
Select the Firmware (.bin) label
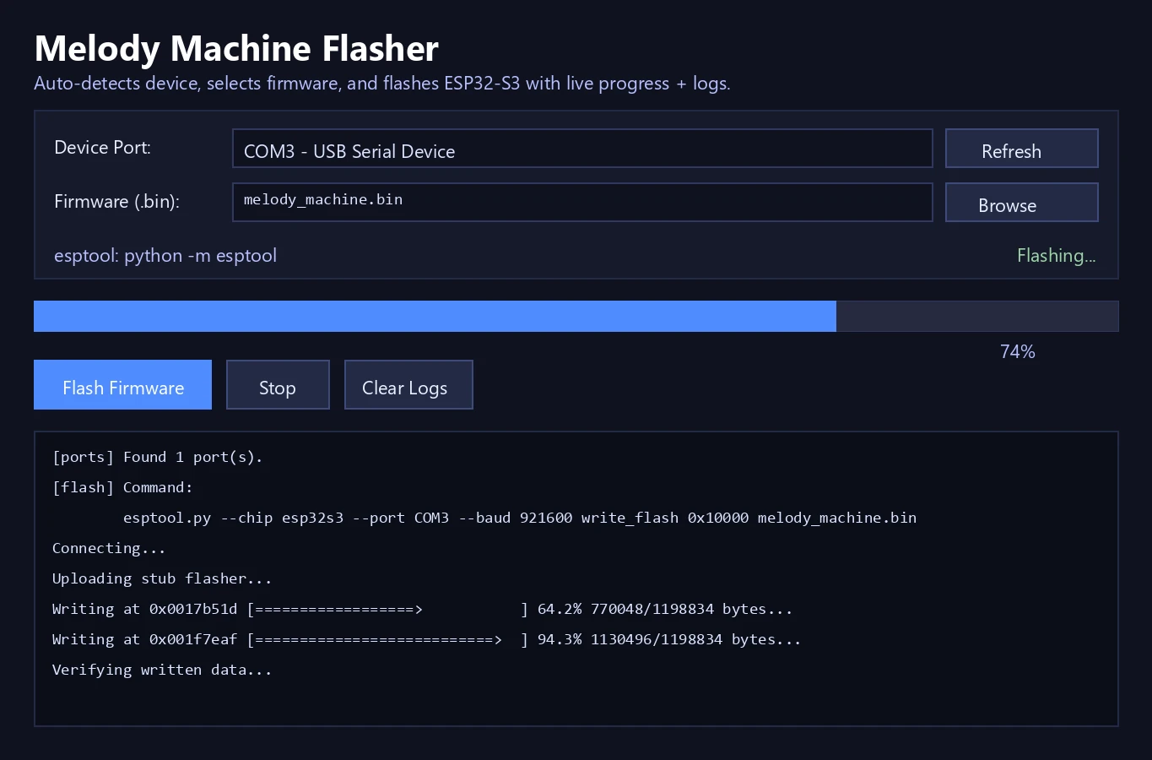pyautogui.click(x=116, y=202)
